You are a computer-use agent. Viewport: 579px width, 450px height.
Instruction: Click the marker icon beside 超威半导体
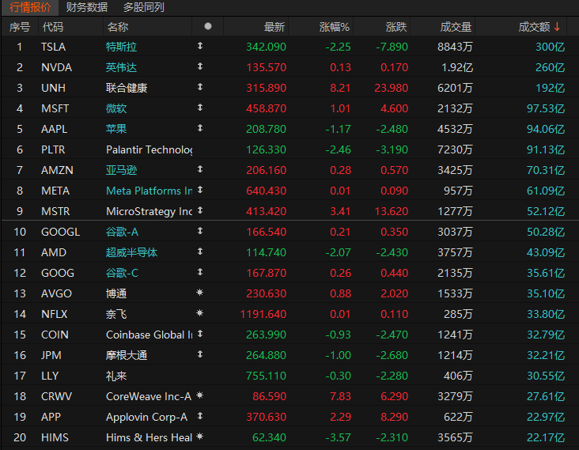pos(200,252)
